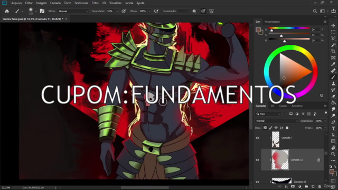338x190 pixels.
Task: Open the layer fill dropdown arrow
Action: (325, 128)
